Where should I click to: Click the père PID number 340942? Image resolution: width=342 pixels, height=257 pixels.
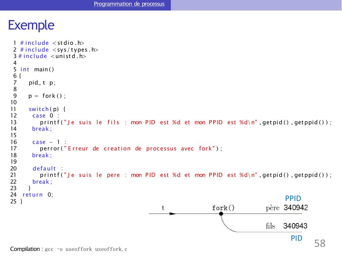296,208
